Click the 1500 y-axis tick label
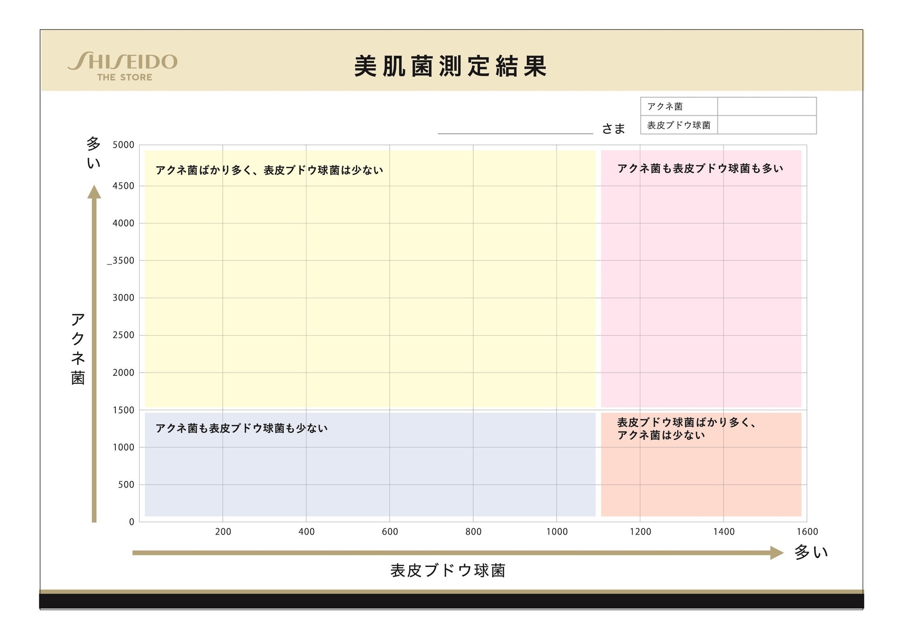 123,410
